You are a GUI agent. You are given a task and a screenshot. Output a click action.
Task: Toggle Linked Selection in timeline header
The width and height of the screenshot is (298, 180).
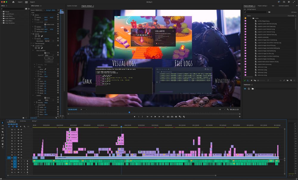(17, 127)
